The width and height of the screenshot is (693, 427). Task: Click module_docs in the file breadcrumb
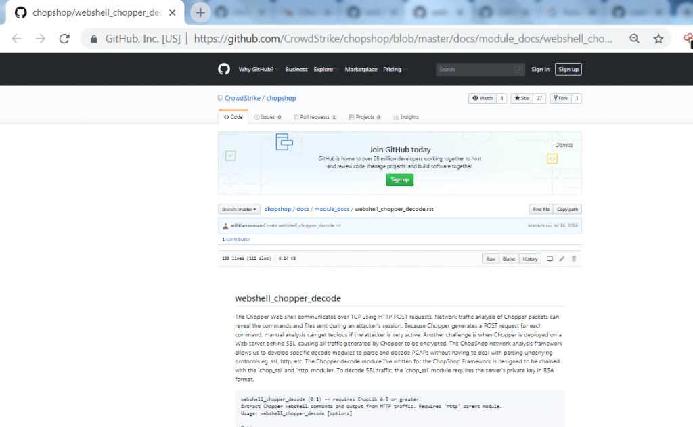click(332, 209)
